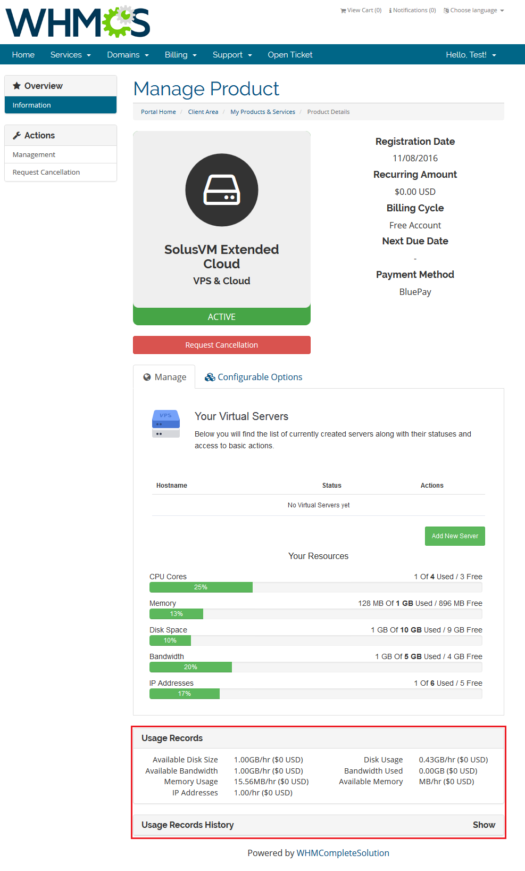Click the 'BluePay' payment method
This screenshot has height=871, width=525.
tap(415, 292)
